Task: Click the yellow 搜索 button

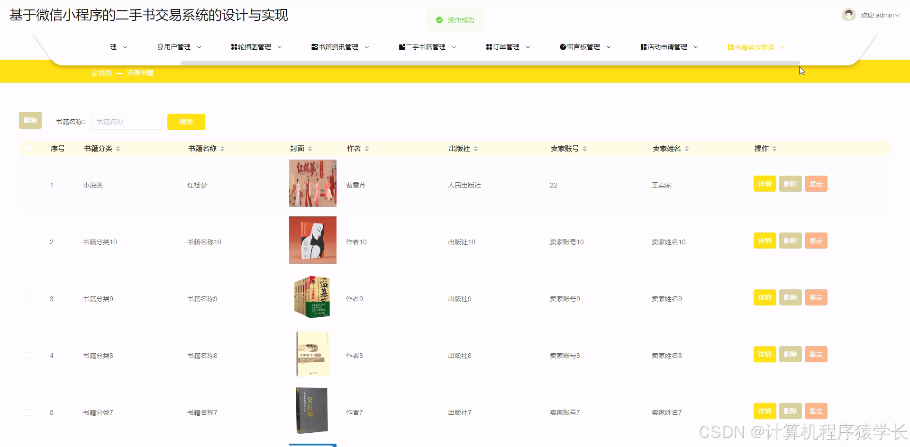Action: coord(186,121)
